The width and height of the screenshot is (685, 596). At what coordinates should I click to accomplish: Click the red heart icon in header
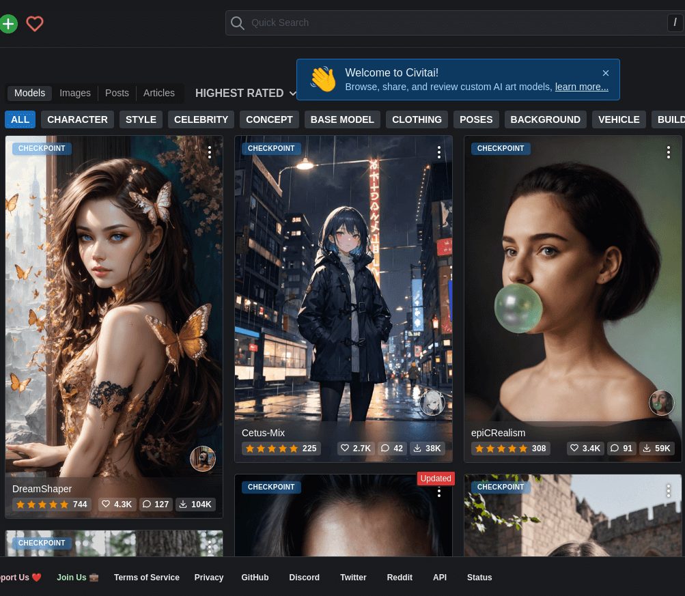click(x=35, y=24)
